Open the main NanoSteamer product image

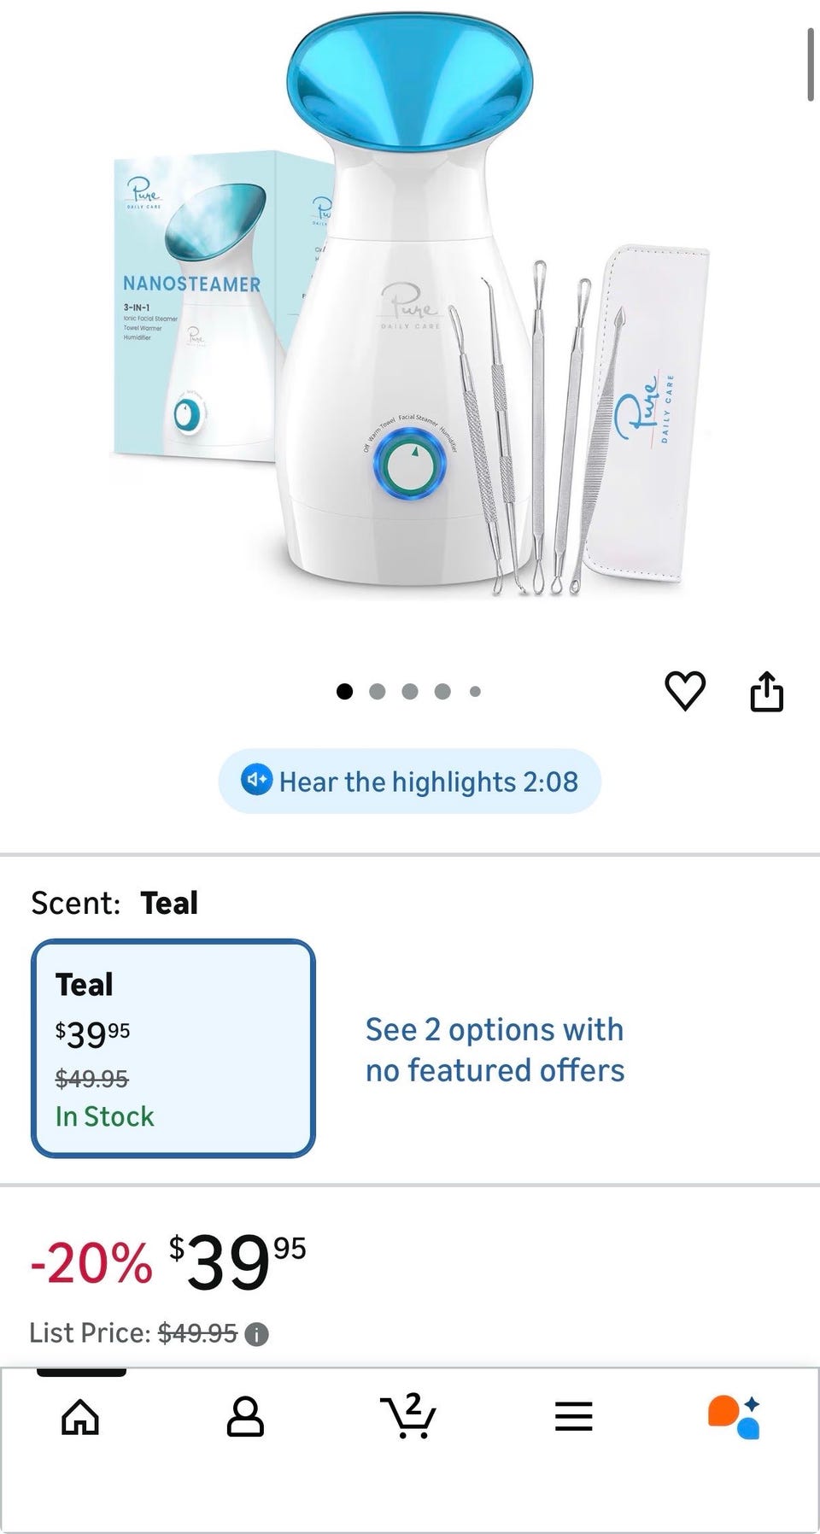click(x=410, y=307)
